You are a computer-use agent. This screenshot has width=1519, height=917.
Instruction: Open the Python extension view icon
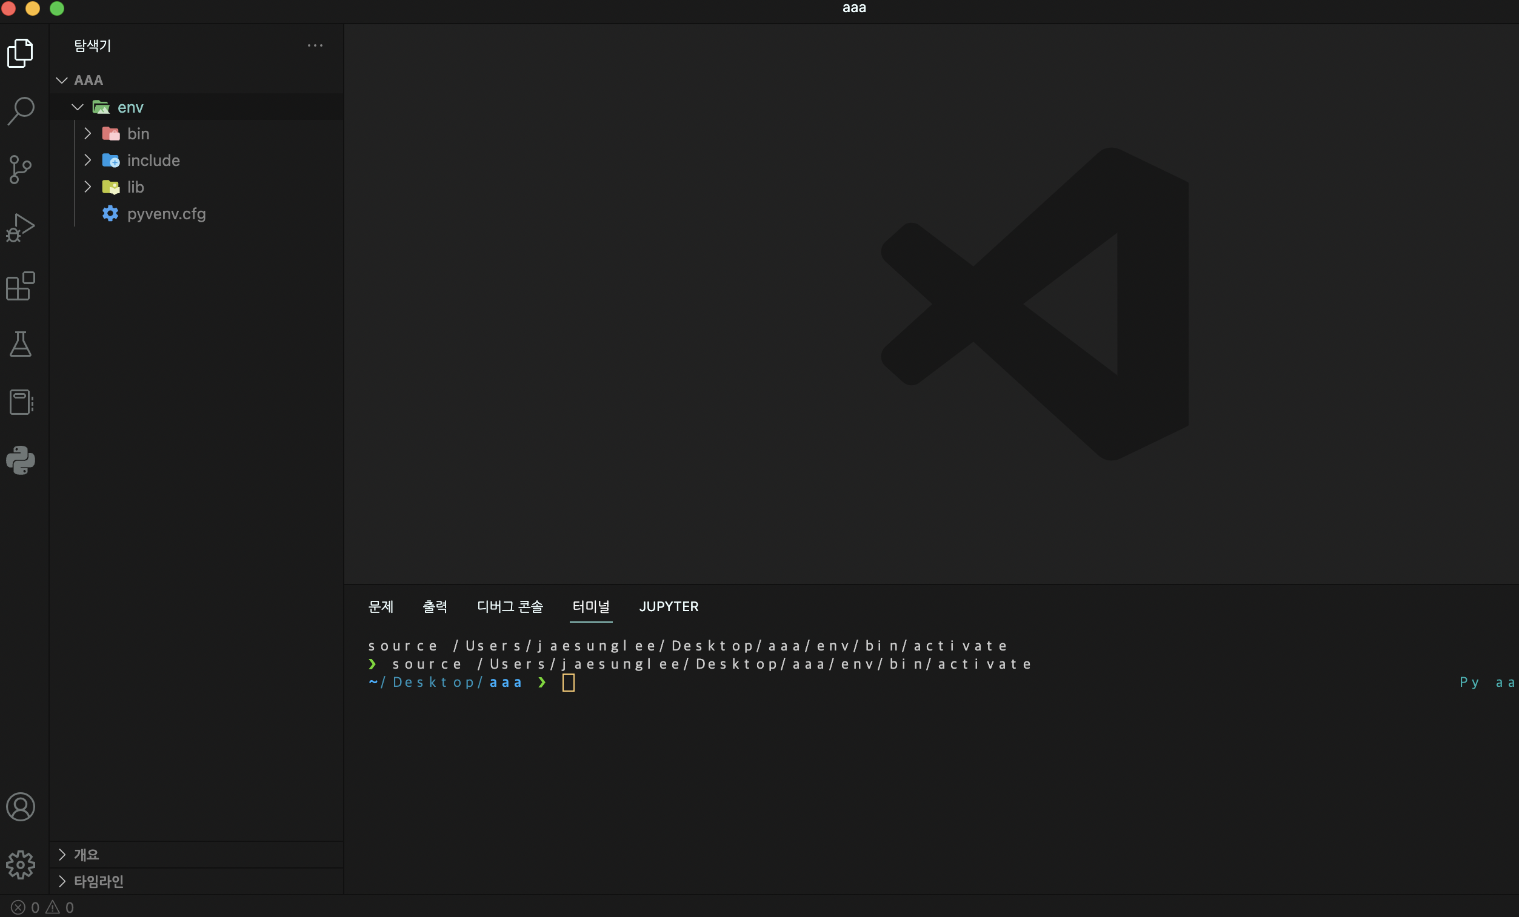[21, 460]
